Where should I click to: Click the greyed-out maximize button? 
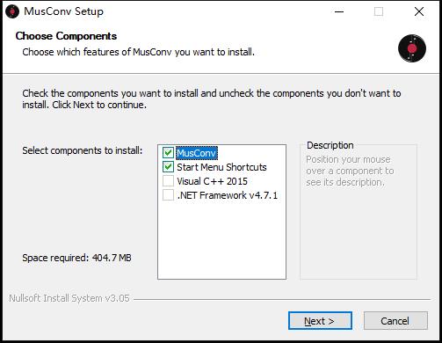(379, 11)
